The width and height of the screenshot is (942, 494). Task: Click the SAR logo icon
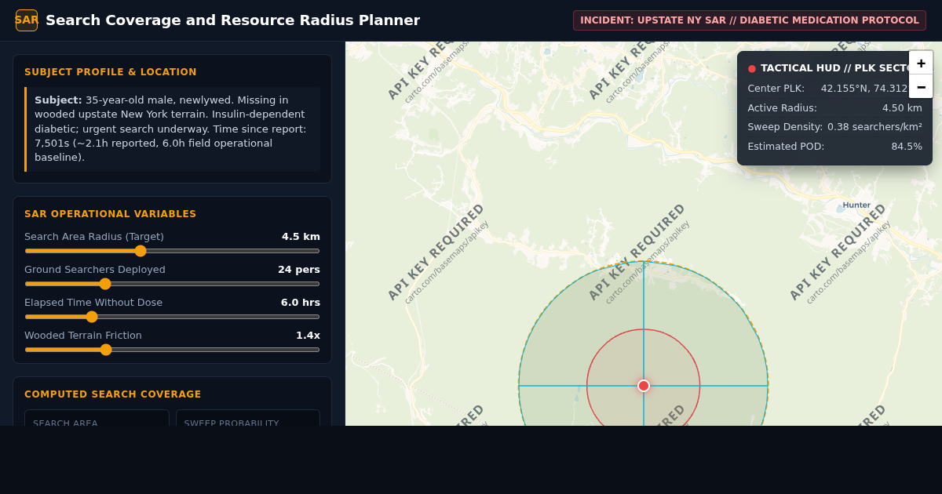(27, 20)
